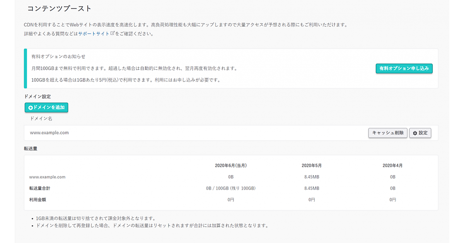Click the 0B / 100GB (残り 100GB) value

tap(231, 188)
